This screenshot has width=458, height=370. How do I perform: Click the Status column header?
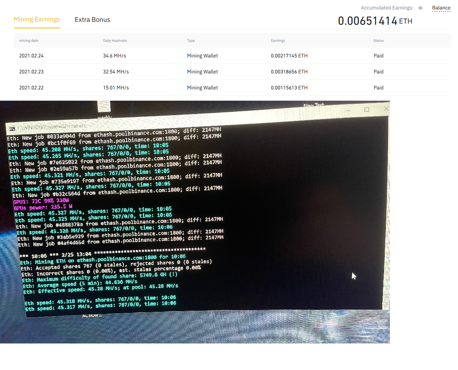point(378,41)
